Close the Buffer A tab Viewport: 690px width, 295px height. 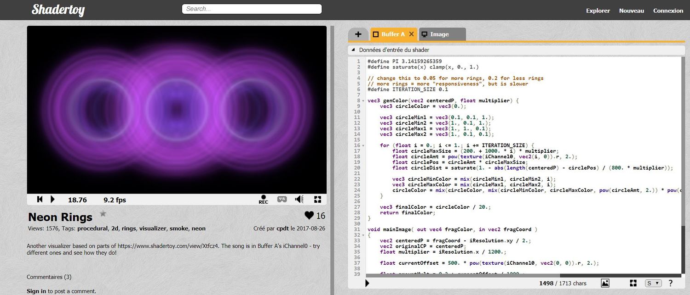(411, 34)
